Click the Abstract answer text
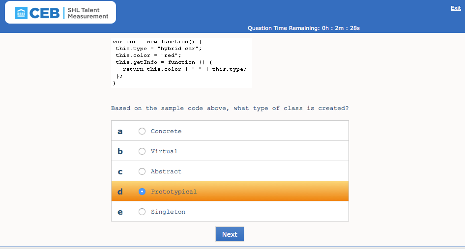 coord(166,171)
